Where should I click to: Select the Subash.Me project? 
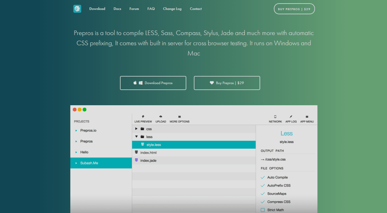pos(101,163)
